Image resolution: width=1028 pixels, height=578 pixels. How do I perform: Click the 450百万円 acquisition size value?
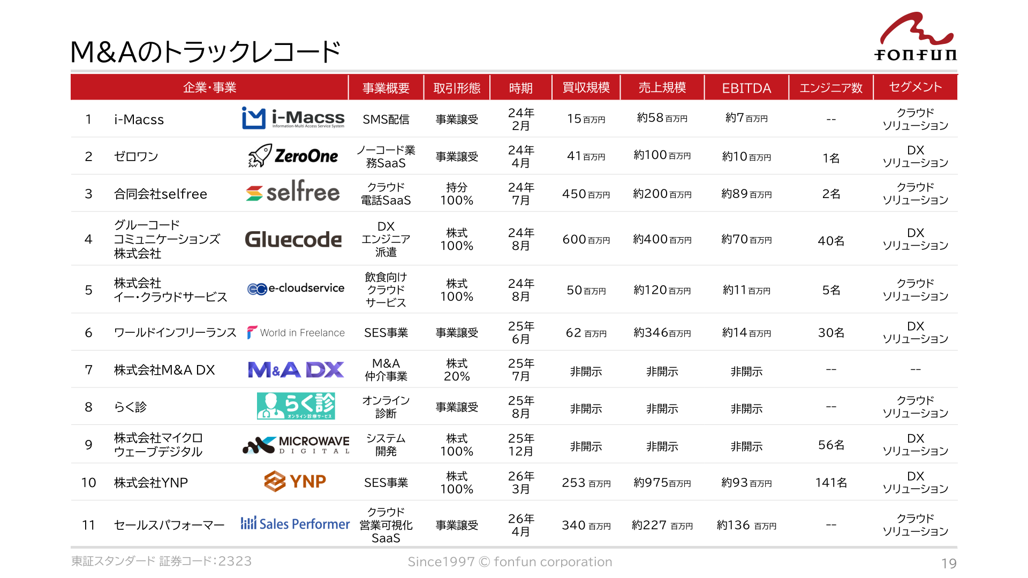coord(586,194)
